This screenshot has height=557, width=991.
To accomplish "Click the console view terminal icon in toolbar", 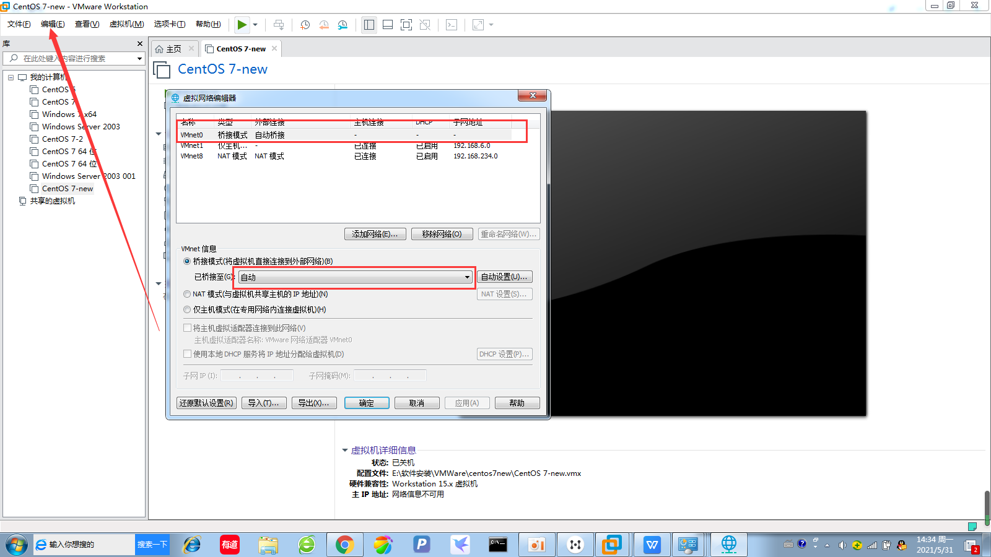I will [452, 25].
